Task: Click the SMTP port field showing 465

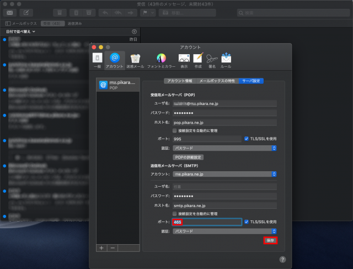Action: pos(207,222)
